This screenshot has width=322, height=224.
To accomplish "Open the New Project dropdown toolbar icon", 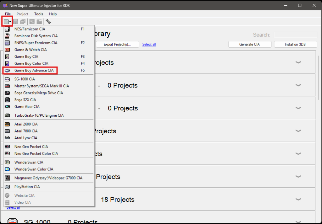I will click(7, 21).
